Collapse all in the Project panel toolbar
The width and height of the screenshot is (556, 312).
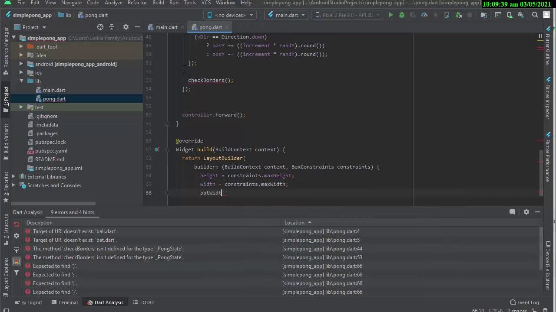tap(112, 27)
